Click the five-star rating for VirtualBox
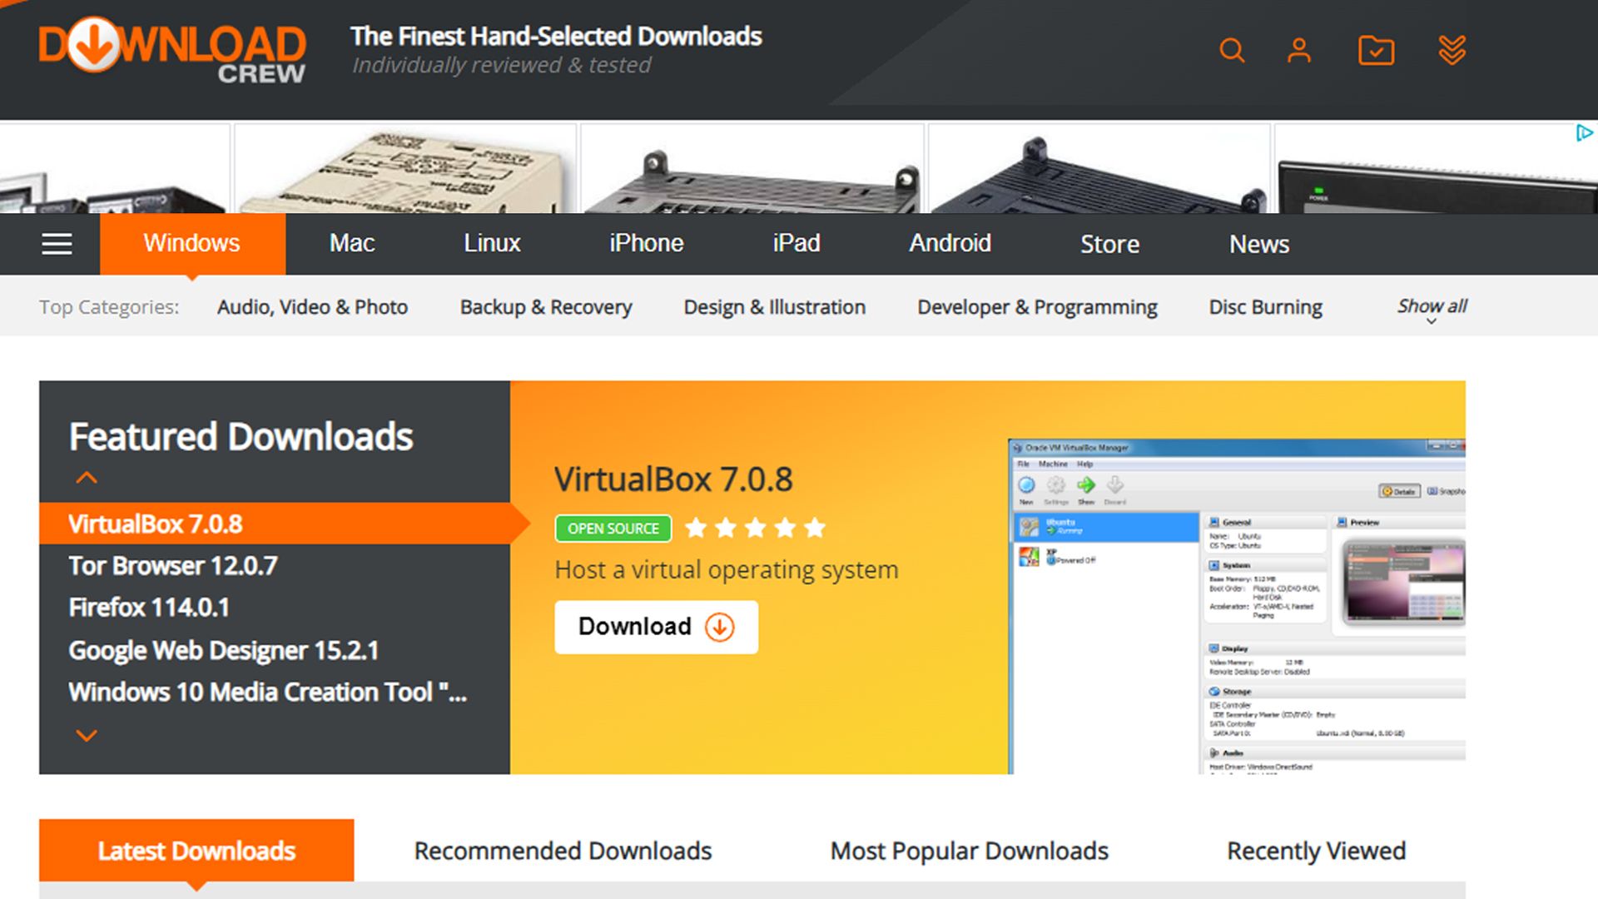1598x899 pixels. pyautogui.click(x=754, y=528)
